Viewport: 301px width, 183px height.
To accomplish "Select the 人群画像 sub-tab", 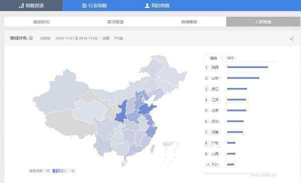I will tap(263, 21).
